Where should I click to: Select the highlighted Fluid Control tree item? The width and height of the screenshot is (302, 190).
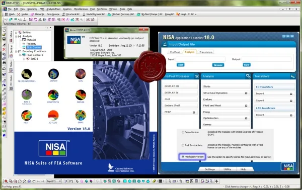tap(34, 47)
